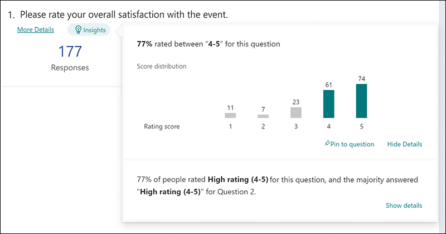Click the Insights lightbulb icon
The width and height of the screenshot is (446, 234).
pos(78,30)
